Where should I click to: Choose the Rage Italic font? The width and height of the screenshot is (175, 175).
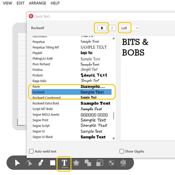pyautogui.click(x=71, y=81)
